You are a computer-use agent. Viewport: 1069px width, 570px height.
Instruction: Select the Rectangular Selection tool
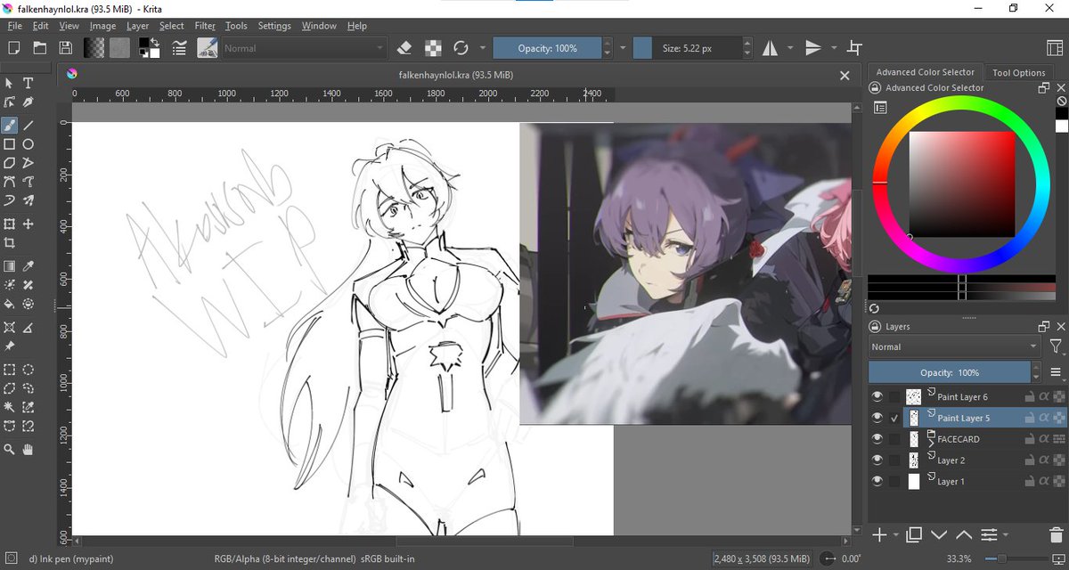(x=10, y=369)
